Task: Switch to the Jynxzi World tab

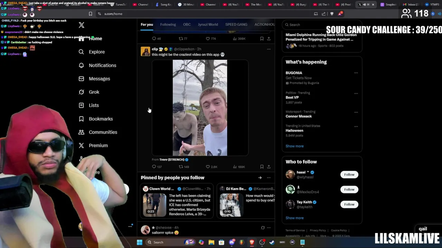Action: point(208,24)
